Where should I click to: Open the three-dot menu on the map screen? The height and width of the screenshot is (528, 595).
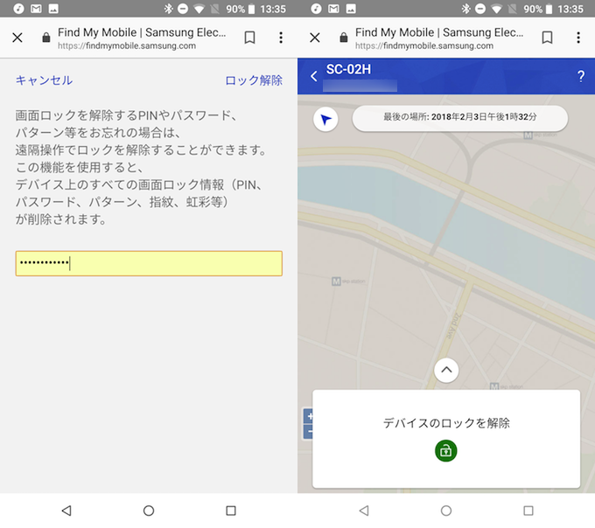tap(578, 38)
